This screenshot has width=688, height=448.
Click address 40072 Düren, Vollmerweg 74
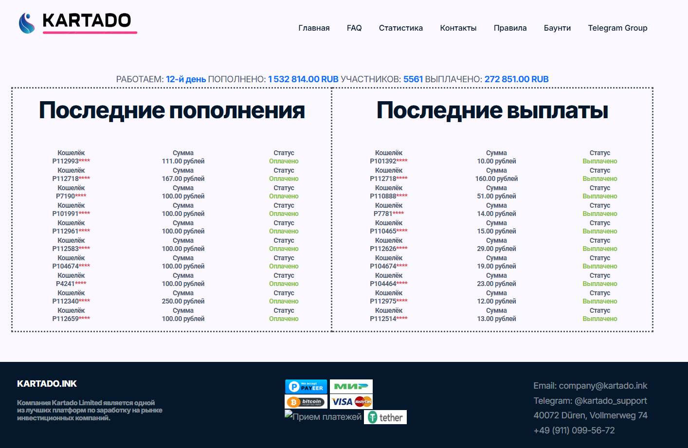(x=590, y=415)
